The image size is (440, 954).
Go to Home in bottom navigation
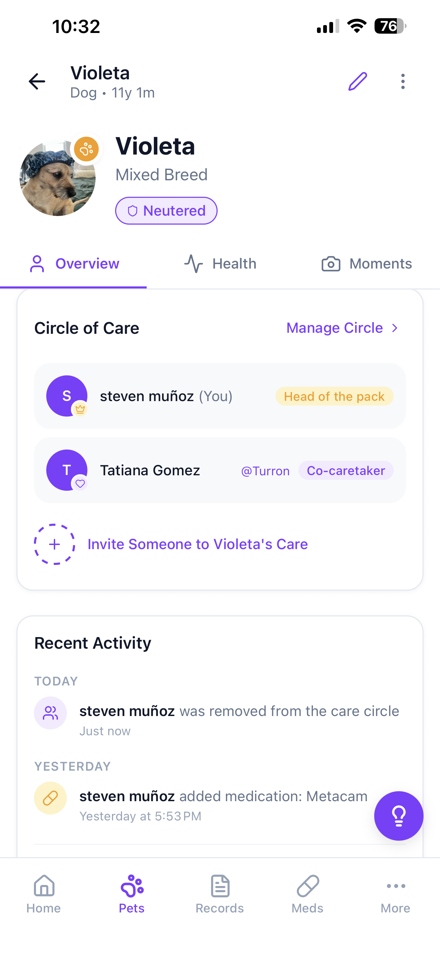coord(44,893)
